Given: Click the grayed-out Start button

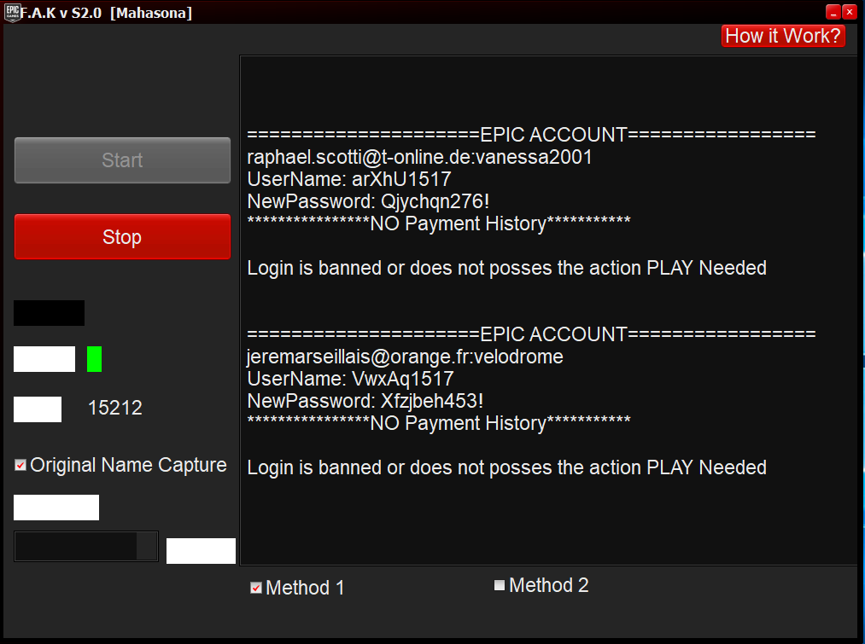Looking at the screenshot, I should coord(122,160).
